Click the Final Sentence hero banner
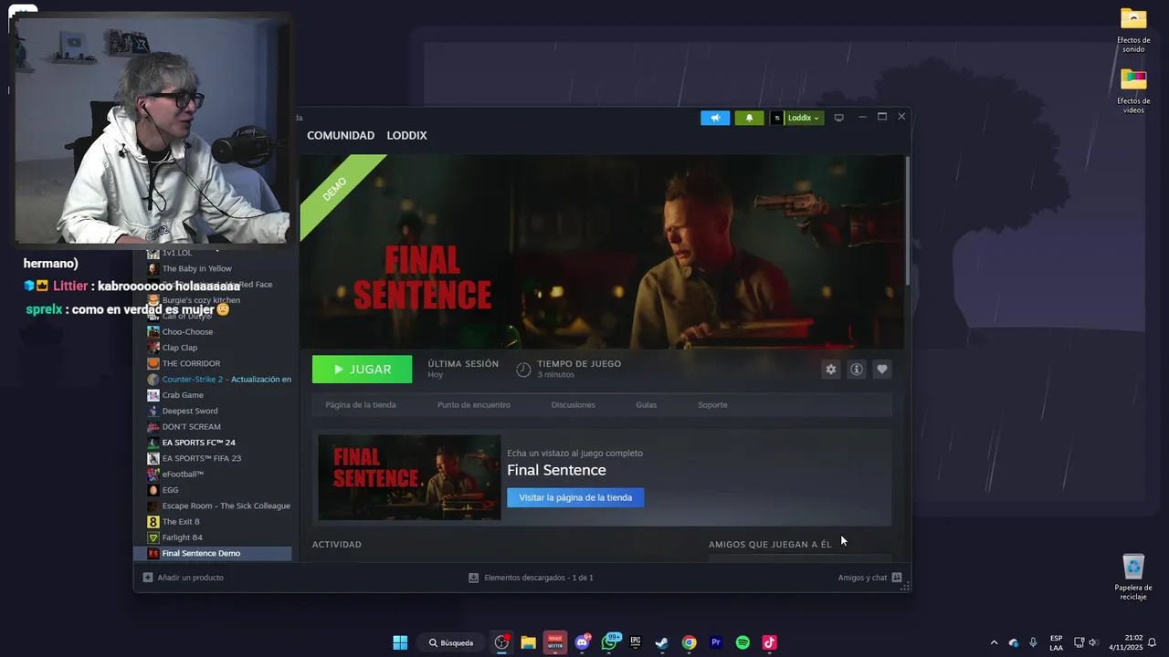This screenshot has width=1169, height=657. 602,252
